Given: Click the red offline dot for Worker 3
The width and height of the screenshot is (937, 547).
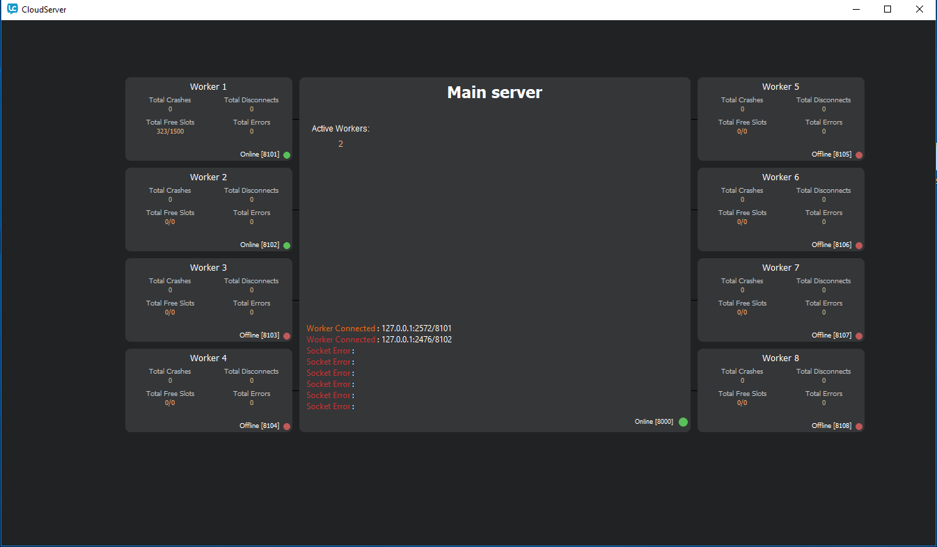Looking at the screenshot, I should click(287, 336).
